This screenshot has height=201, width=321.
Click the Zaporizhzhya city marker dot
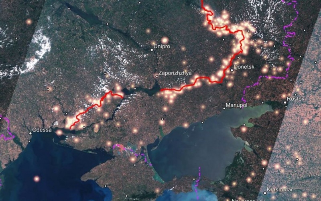point(157,76)
